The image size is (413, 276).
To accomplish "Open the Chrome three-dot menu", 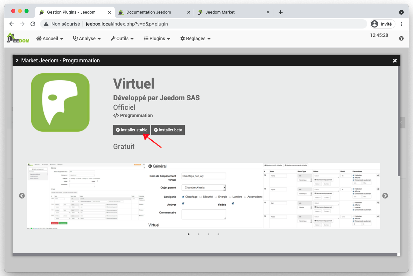I will point(402,24).
